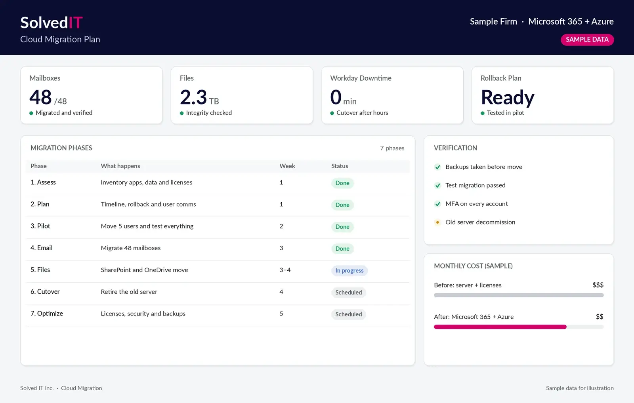Click Migrate 48 mailboxes description

point(131,248)
